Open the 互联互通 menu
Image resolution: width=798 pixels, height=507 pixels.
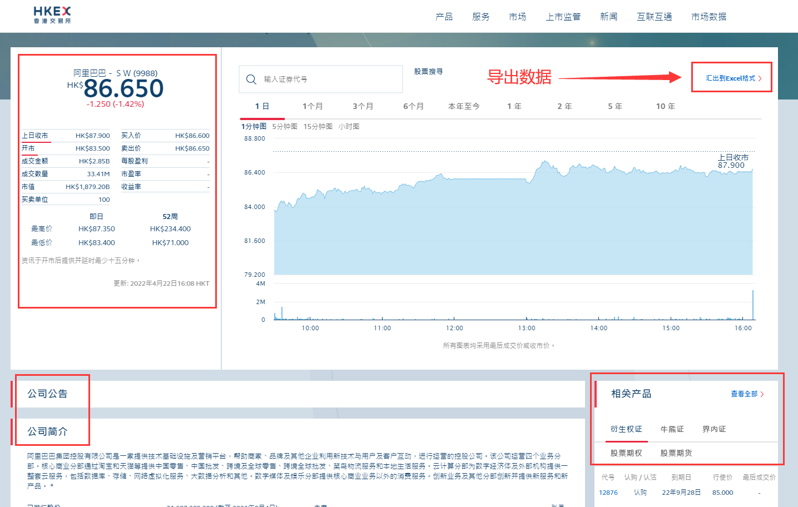point(654,17)
